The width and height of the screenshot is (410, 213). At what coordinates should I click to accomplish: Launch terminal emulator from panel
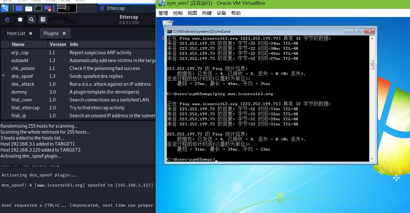[38, 8]
